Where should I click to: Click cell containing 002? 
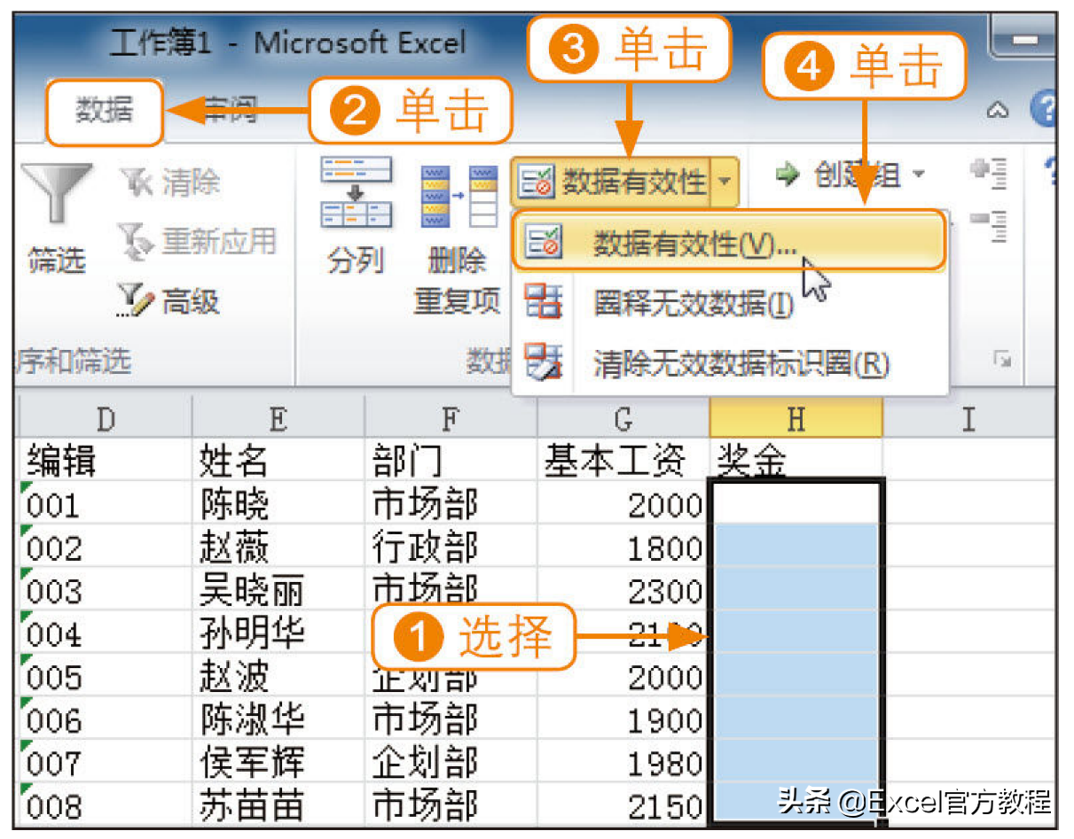tap(106, 547)
